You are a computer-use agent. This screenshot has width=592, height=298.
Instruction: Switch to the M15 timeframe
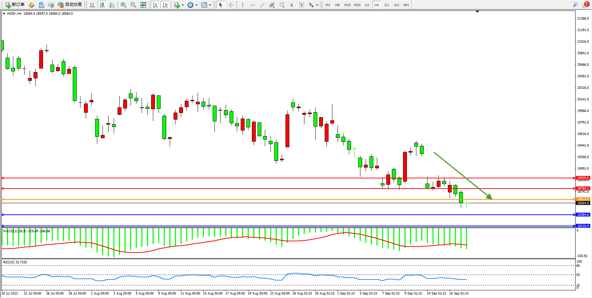click(x=347, y=5)
